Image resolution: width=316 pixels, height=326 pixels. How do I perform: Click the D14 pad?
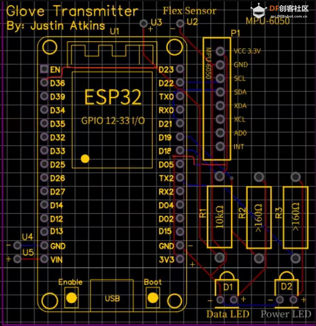[44, 205]
